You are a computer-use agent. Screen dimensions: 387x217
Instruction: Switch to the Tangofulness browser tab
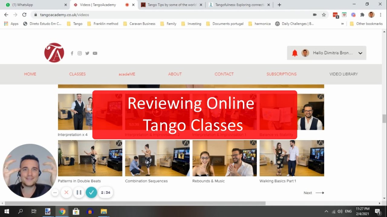tap(239, 5)
